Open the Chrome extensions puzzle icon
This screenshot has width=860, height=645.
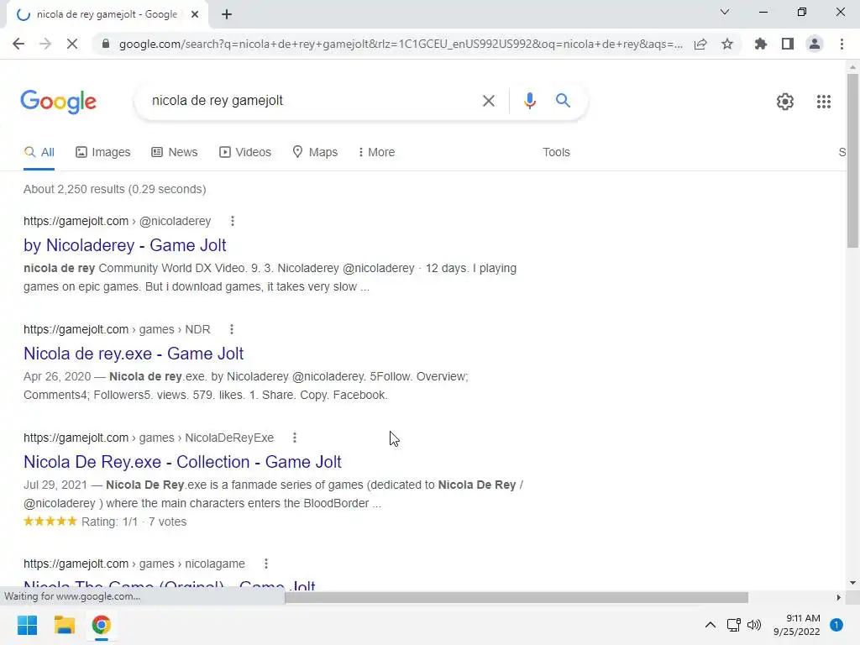click(760, 44)
